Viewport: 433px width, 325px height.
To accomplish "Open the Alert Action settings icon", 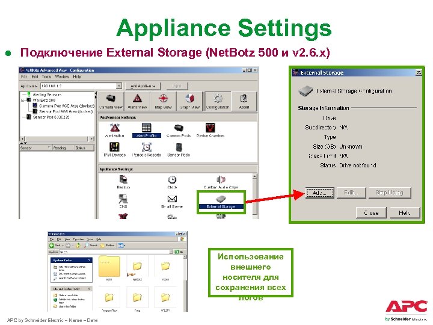I will click(115, 130).
